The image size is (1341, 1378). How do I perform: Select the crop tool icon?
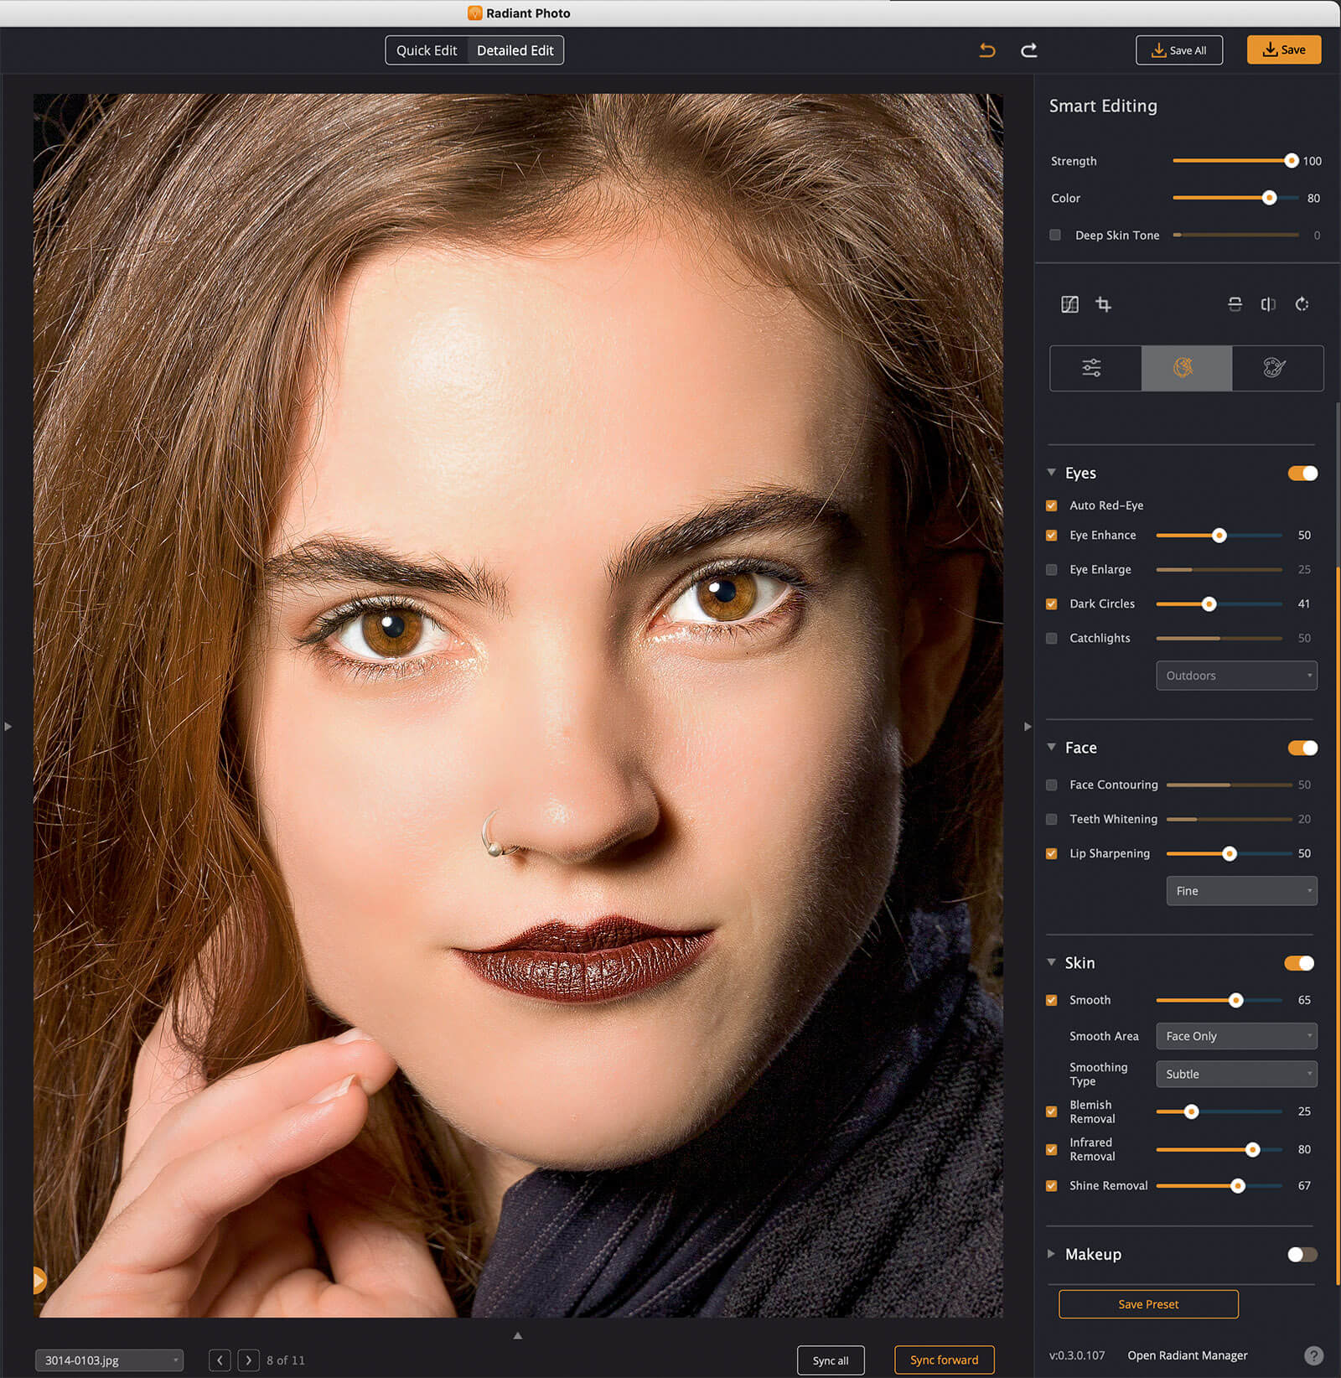(1103, 304)
